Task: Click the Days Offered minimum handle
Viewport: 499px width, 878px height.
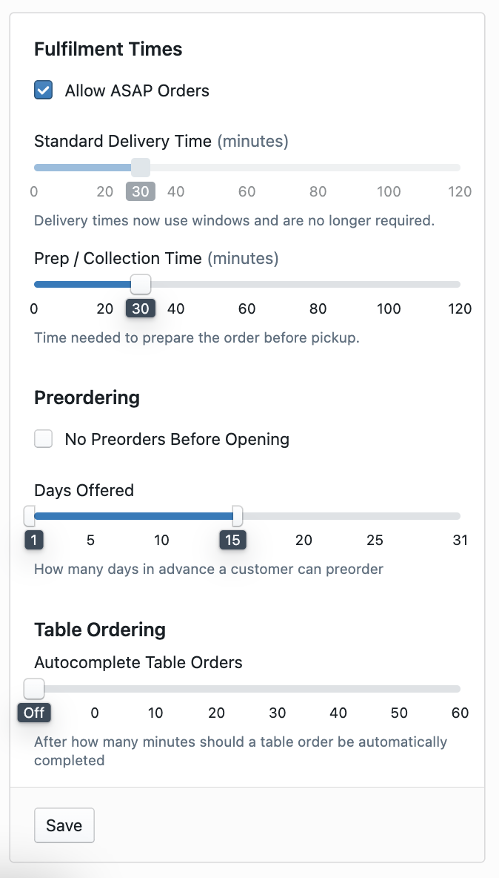Action: (30, 516)
